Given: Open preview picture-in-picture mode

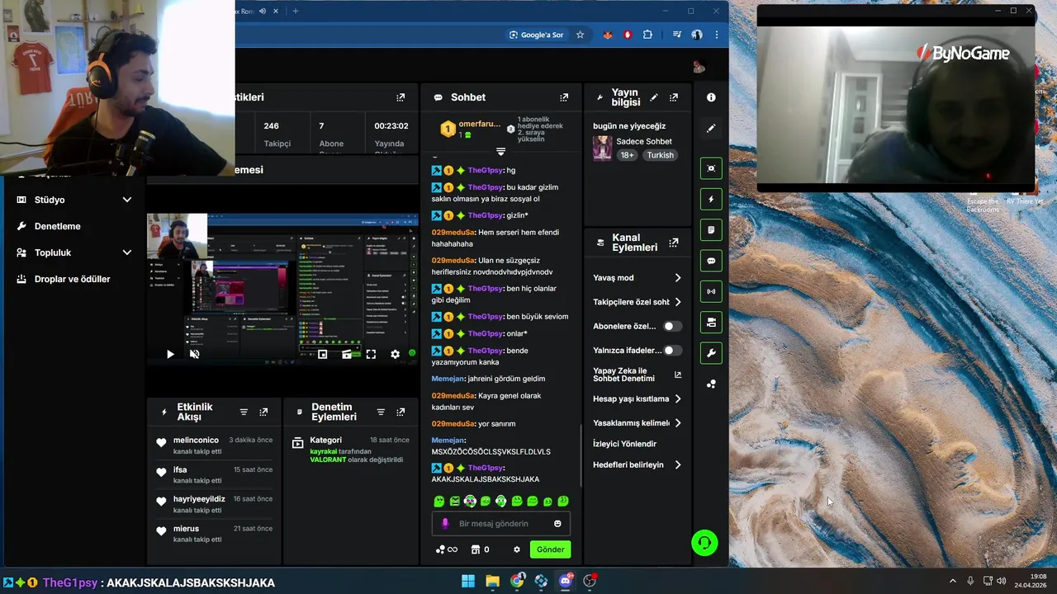Looking at the screenshot, I should 322,354.
